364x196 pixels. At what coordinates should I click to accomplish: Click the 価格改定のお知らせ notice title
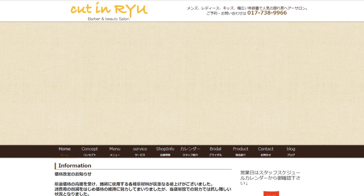coord(73,174)
